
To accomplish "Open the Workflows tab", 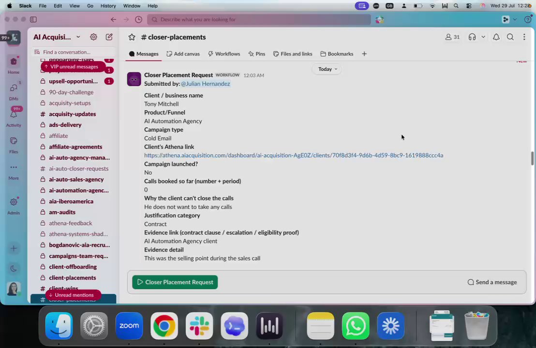I will tap(224, 54).
